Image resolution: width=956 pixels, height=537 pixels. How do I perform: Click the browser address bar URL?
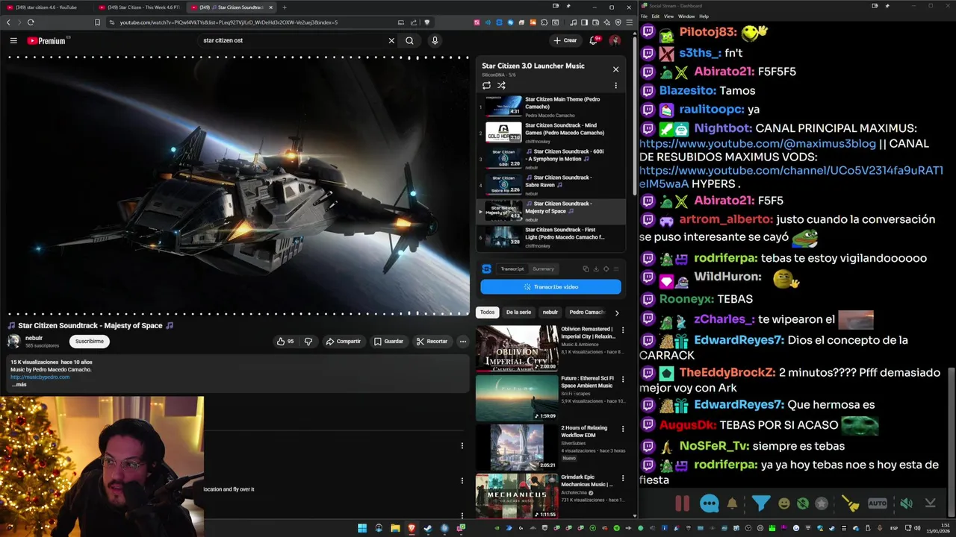pyautogui.click(x=229, y=22)
